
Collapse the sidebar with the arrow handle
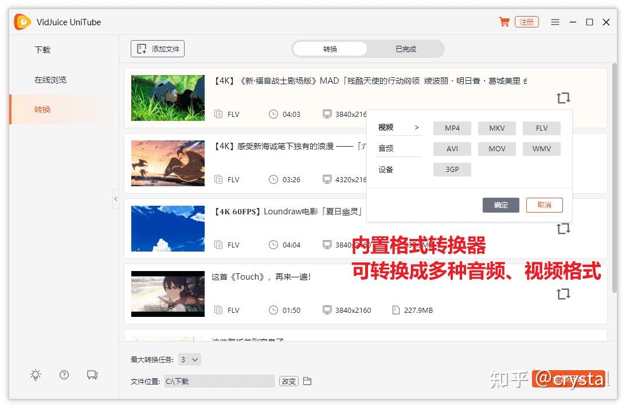click(x=116, y=199)
